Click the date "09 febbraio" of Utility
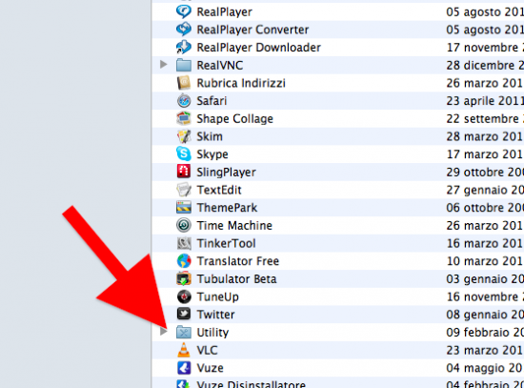The width and height of the screenshot is (524, 388). [x=485, y=332]
